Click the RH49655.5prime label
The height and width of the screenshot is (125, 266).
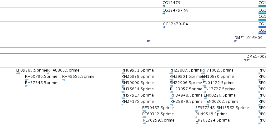click(x=78, y=77)
